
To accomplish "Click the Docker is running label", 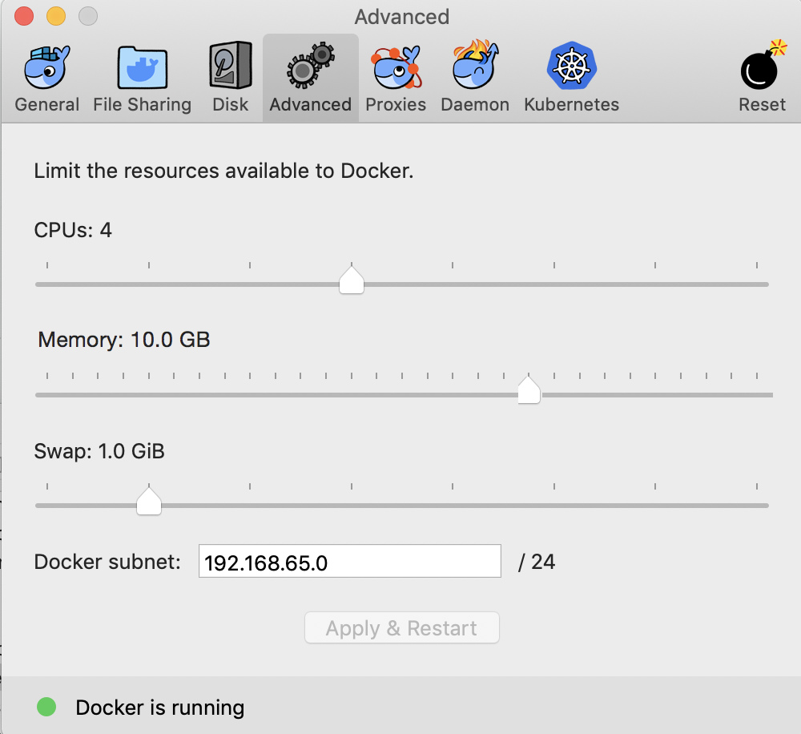I will pos(159,708).
